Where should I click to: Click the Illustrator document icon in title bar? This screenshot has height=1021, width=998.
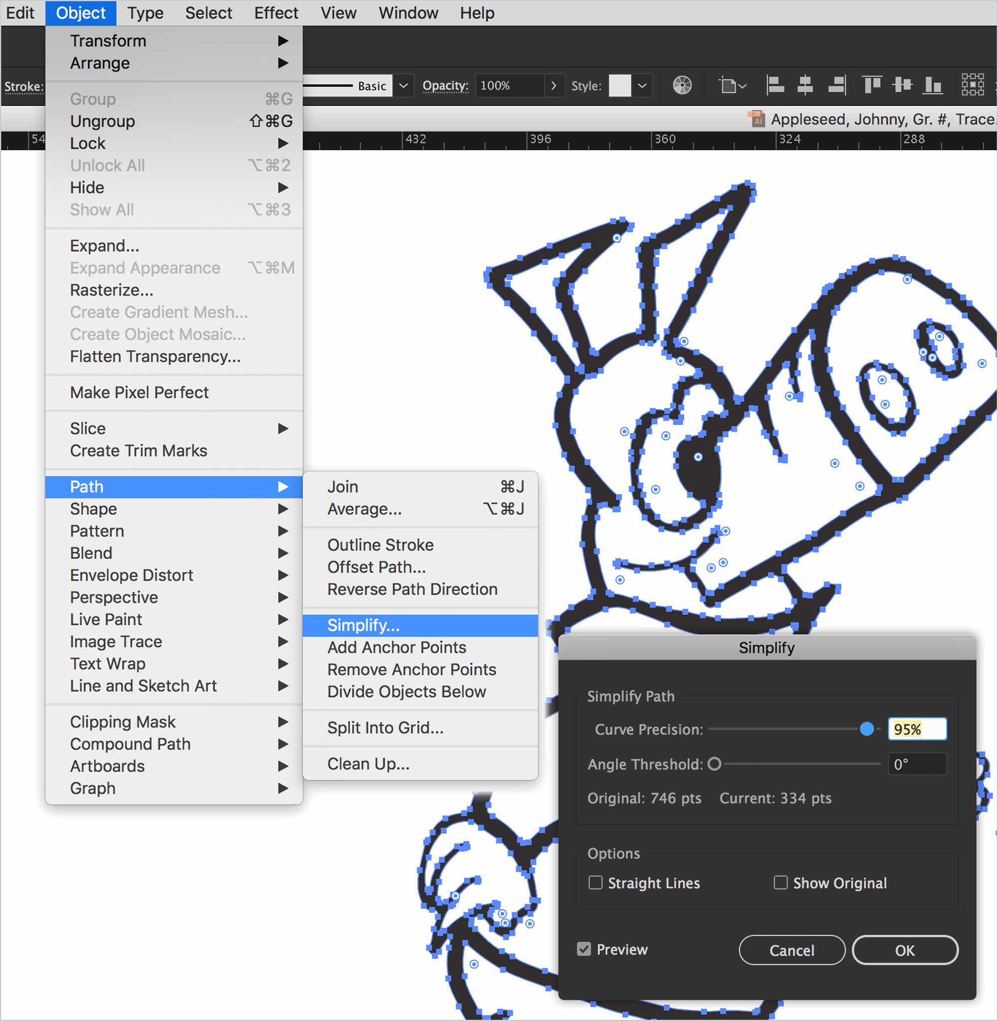tap(756, 119)
